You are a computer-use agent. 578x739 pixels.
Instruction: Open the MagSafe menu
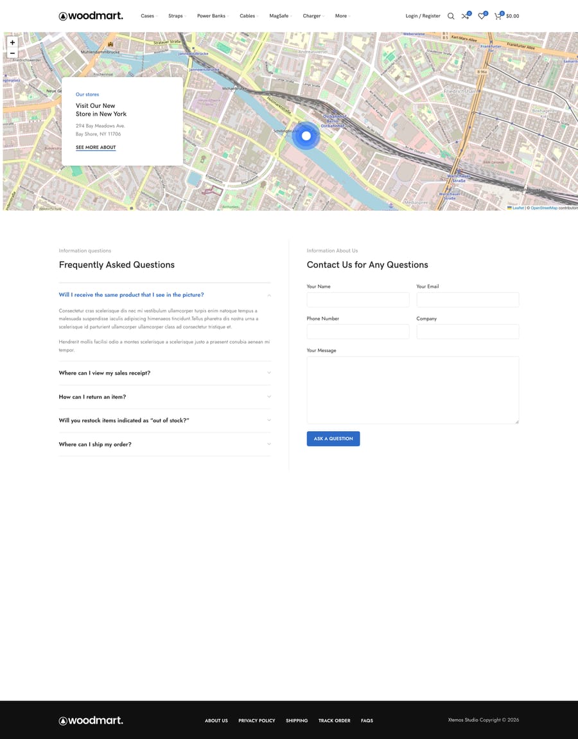coord(280,16)
